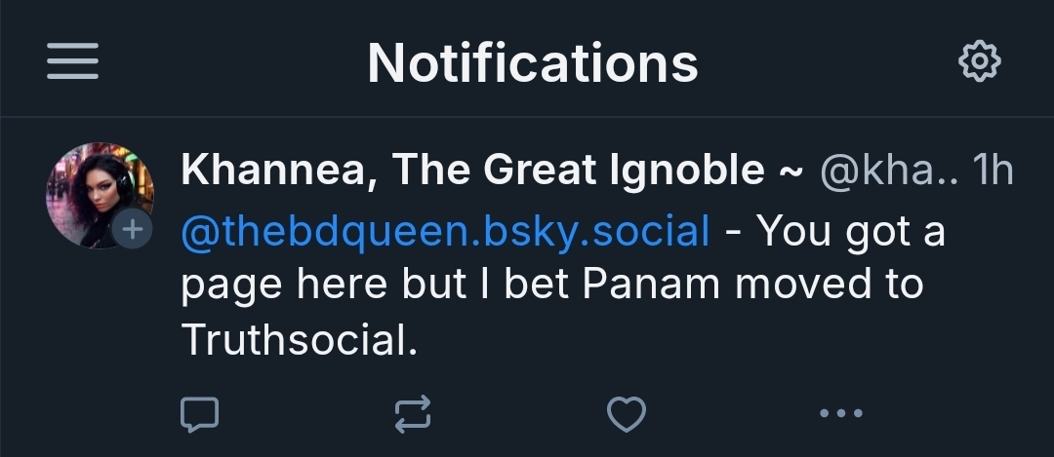Viewport: 1054px width, 457px height.
Task: Repost Khannea's post
Action: pos(413,414)
